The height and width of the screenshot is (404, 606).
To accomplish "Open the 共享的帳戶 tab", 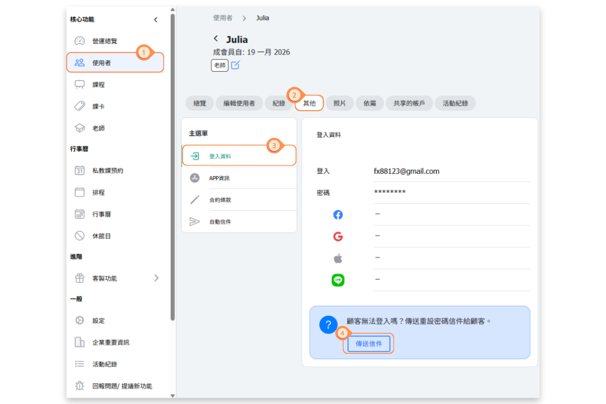I will click(406, 103).
